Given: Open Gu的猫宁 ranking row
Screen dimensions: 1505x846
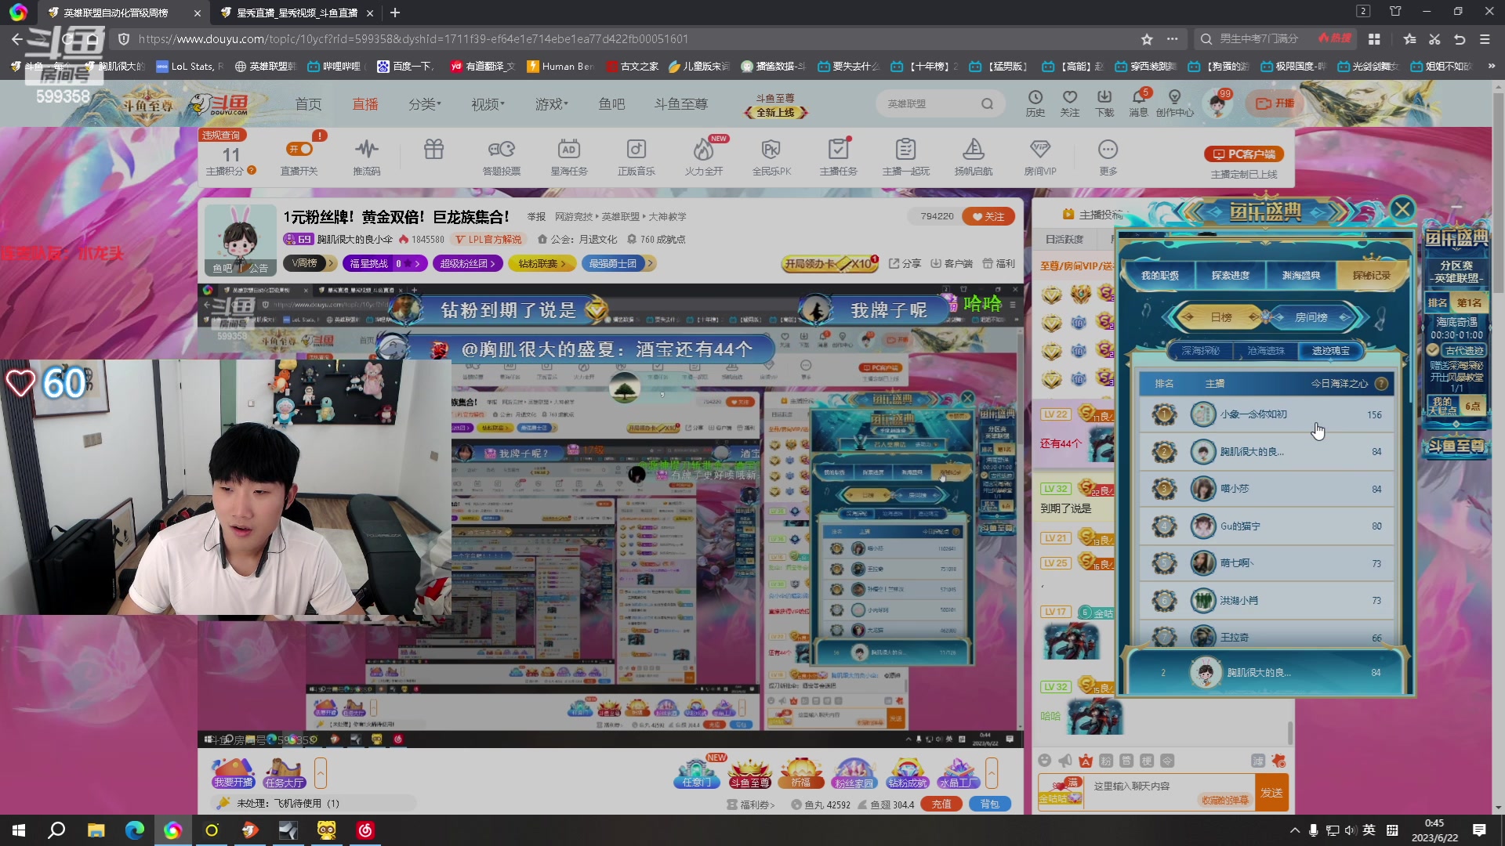Looking at the screenshot, I should (1267, 526).
